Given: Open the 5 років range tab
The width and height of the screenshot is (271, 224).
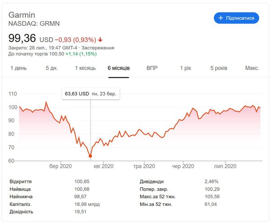Looking at the screenshot, I should [x=219, y=68].
